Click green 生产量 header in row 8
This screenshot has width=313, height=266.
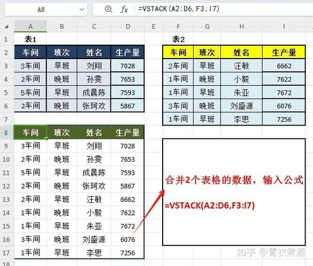(127, 132)
